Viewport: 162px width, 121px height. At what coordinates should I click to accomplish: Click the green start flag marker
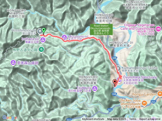[x=44, y=31]
